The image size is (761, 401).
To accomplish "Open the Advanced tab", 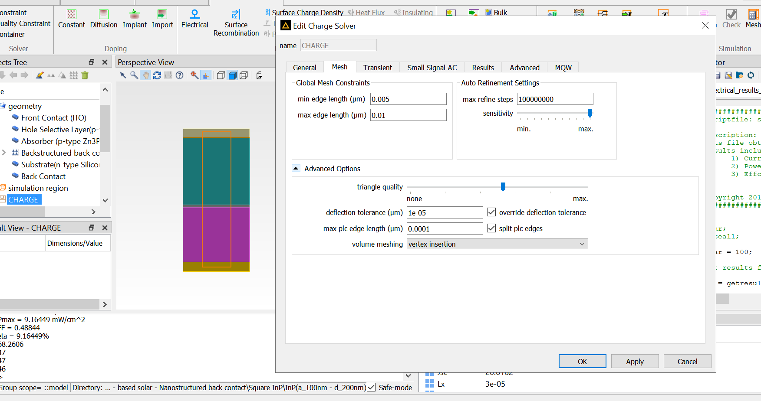I will (524, 68).
